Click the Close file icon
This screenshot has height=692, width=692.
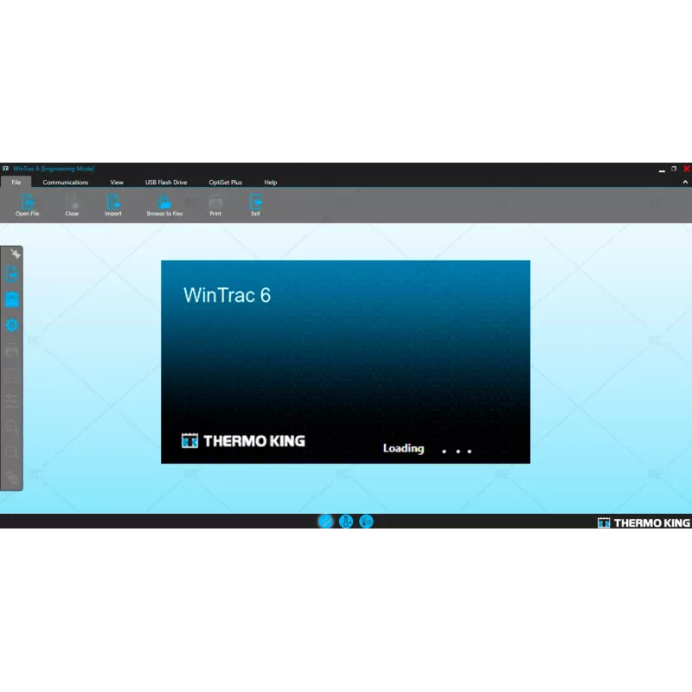[x=72, y=202]
